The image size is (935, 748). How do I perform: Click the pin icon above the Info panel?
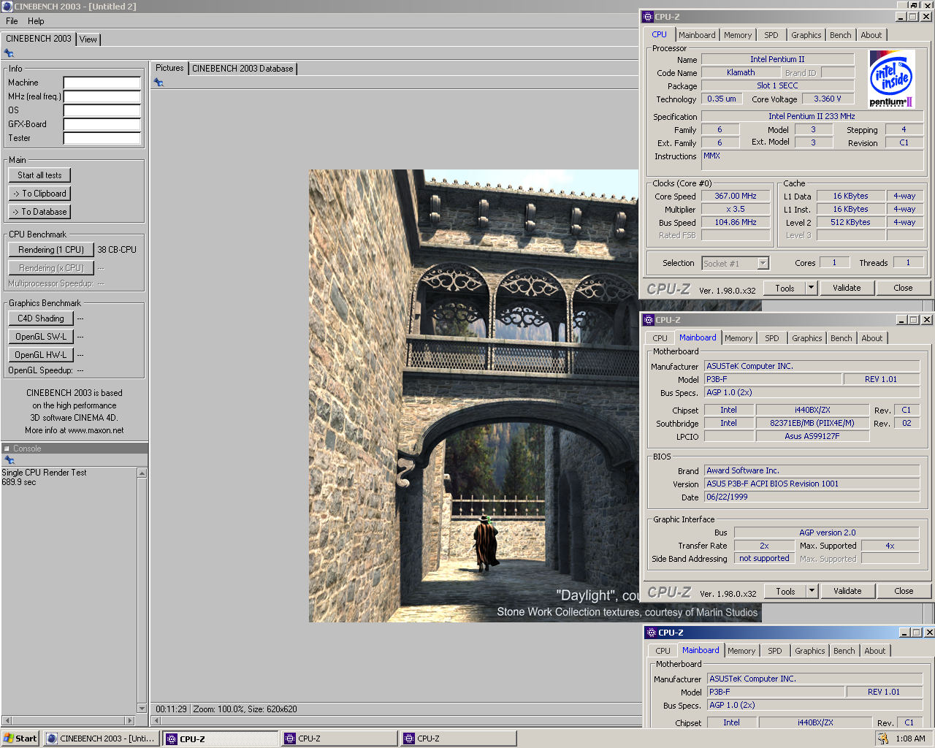pos(9,53)
